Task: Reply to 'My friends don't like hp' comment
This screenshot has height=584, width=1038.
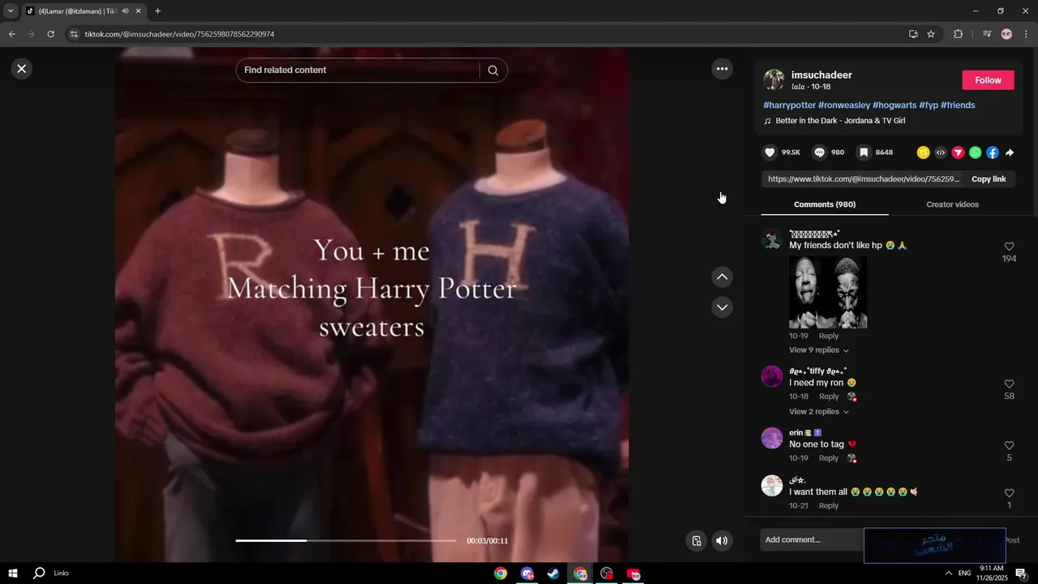Action: (829, 336)
